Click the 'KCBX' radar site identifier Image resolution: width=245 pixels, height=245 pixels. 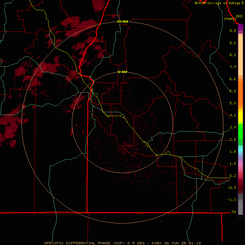pos(157,243)
